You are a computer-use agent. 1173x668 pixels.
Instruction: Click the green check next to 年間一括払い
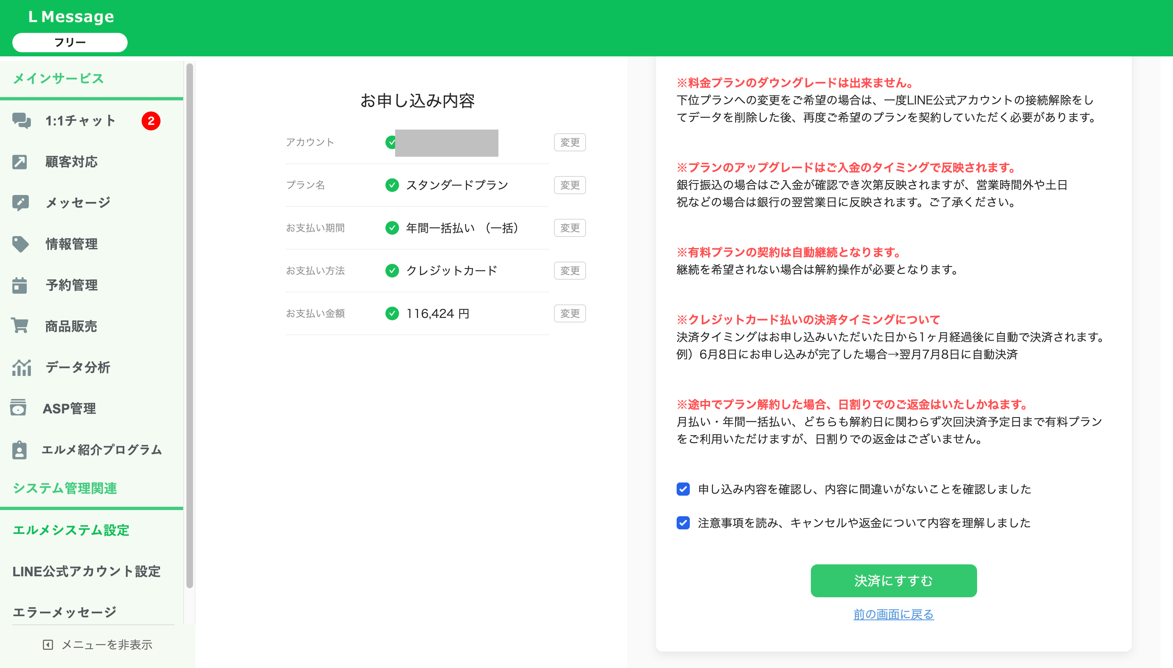(392, 228)
